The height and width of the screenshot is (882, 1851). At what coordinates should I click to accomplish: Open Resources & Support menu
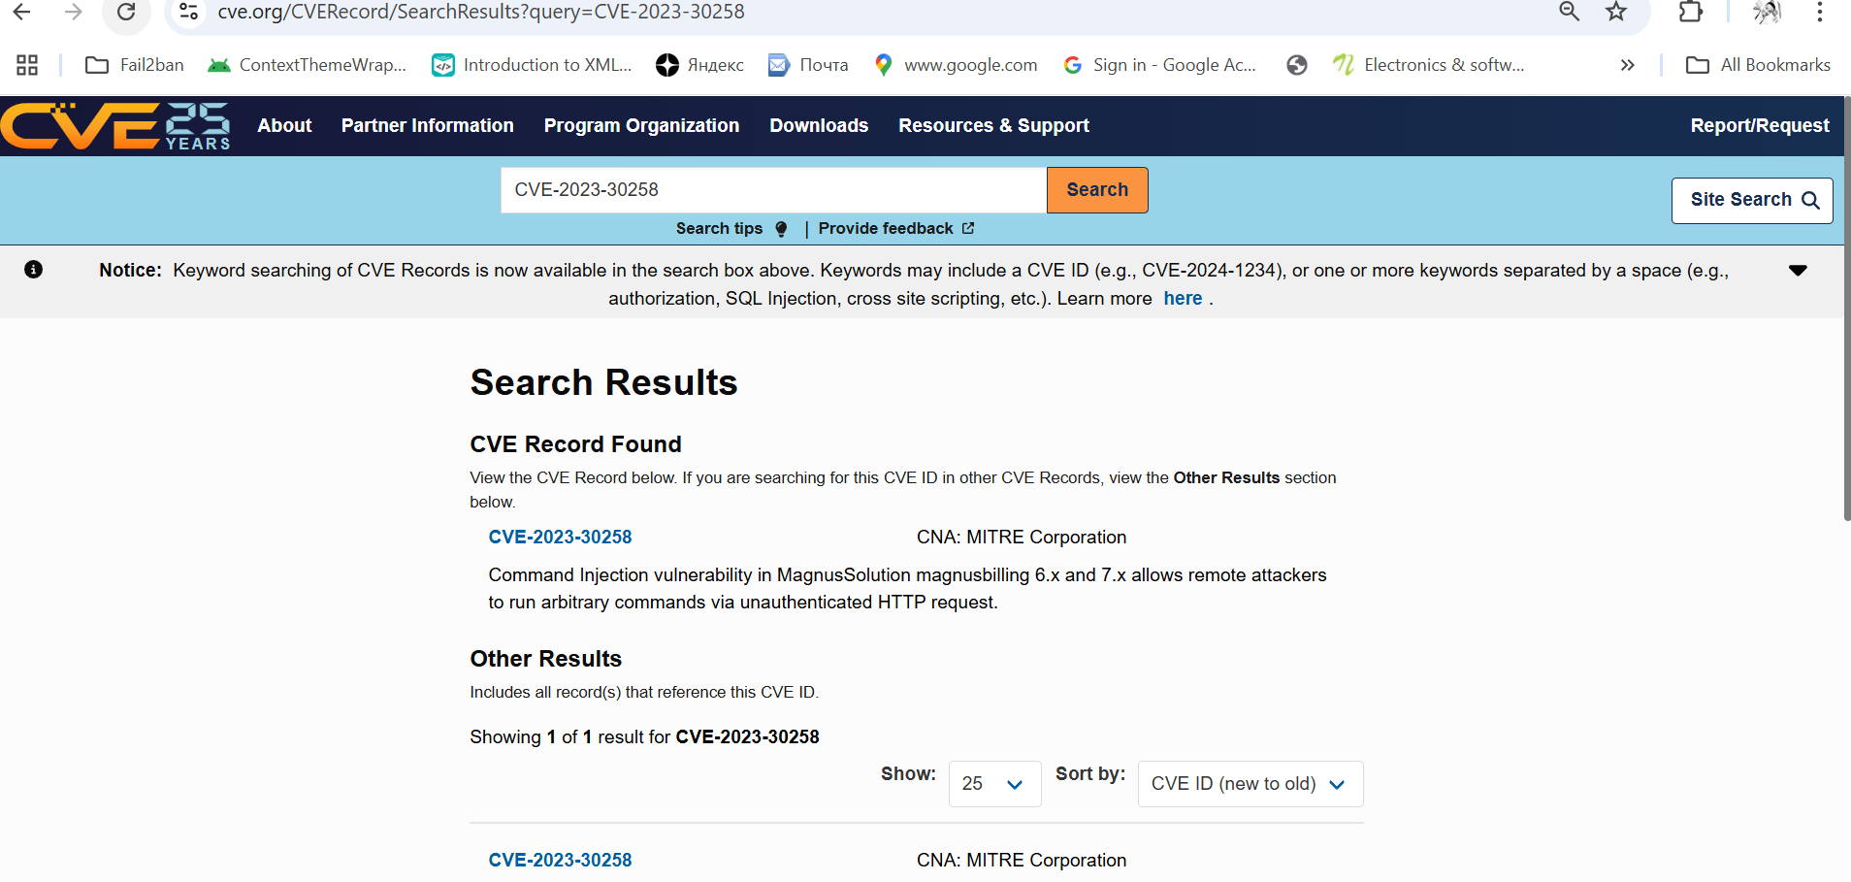[x=993, y=125]
